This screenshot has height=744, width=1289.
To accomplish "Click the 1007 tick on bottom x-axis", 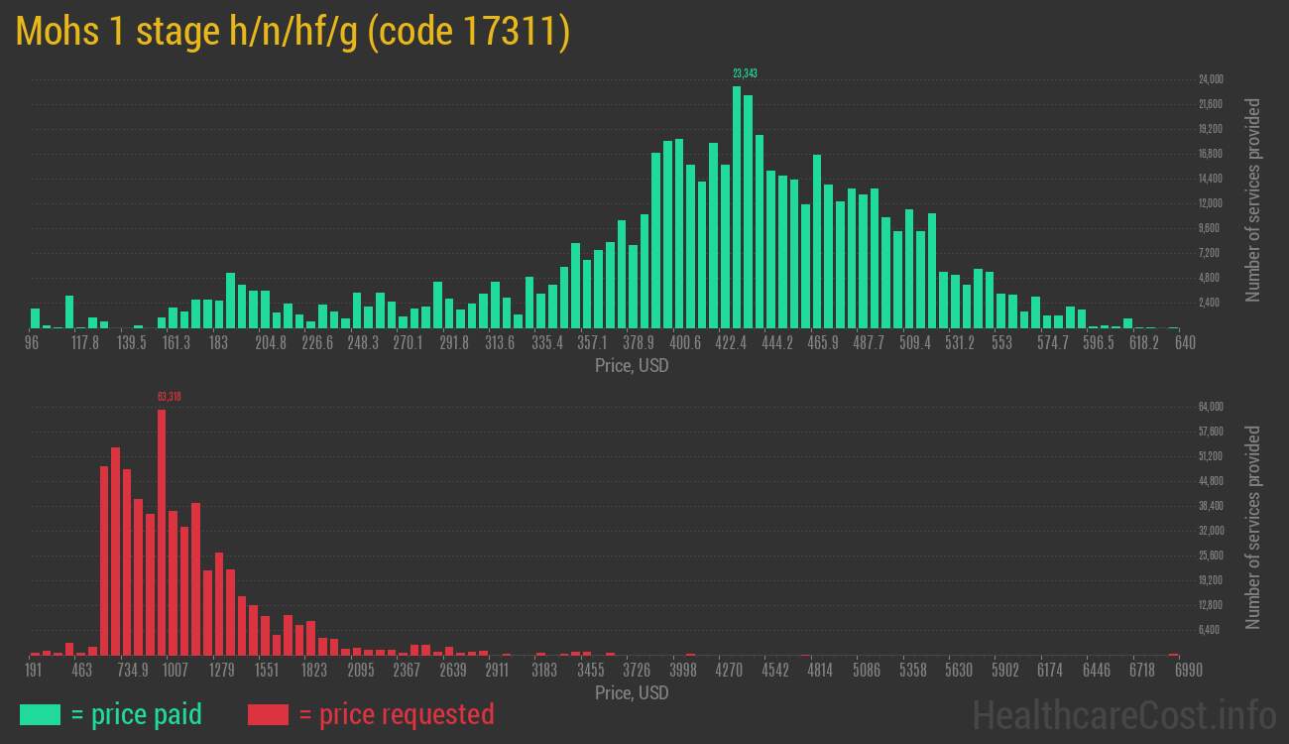I will pos(176,671).
